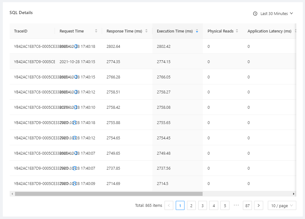Copy TraceID in the row with response 2749.65
The width and height of the screenshot is (305, 219).
[x=76, y=153]
